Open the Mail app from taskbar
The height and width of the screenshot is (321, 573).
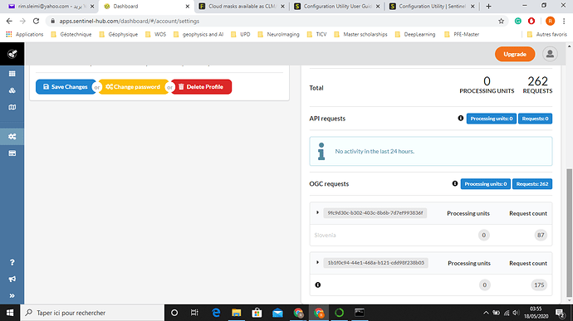pyautogui.click(x=277, y=313)
